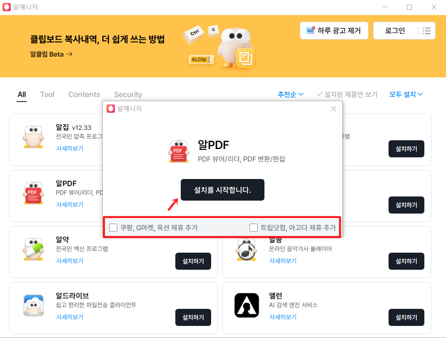
Task: Click 설치하기 for 앨런
Action: (x=406, y=318)
